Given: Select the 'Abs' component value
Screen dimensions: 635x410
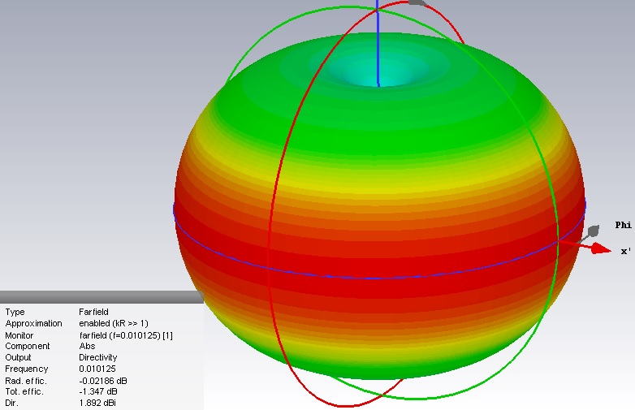Looking at the screenshot, I should (x=87, y=346).
